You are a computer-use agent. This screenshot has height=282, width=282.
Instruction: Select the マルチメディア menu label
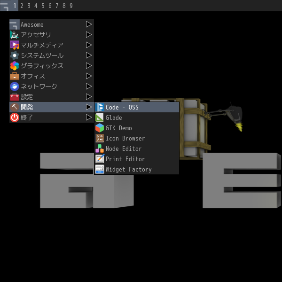click(x=42, y=45)
